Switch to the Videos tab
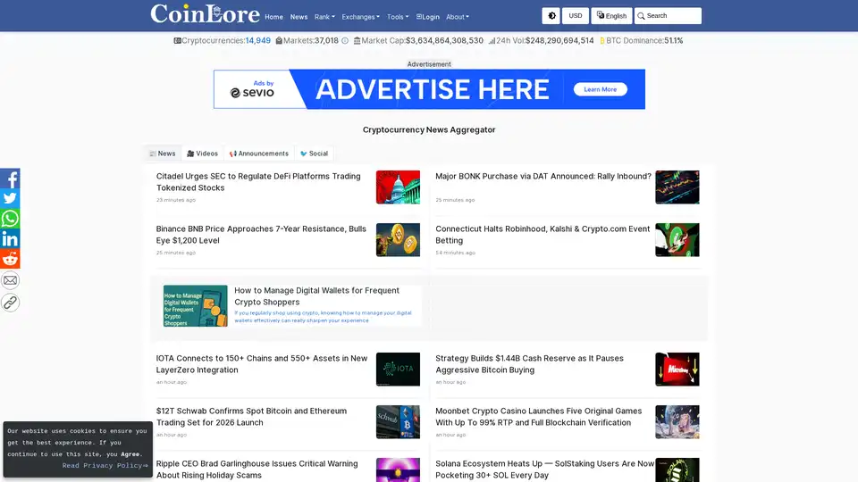 point(203,154)
